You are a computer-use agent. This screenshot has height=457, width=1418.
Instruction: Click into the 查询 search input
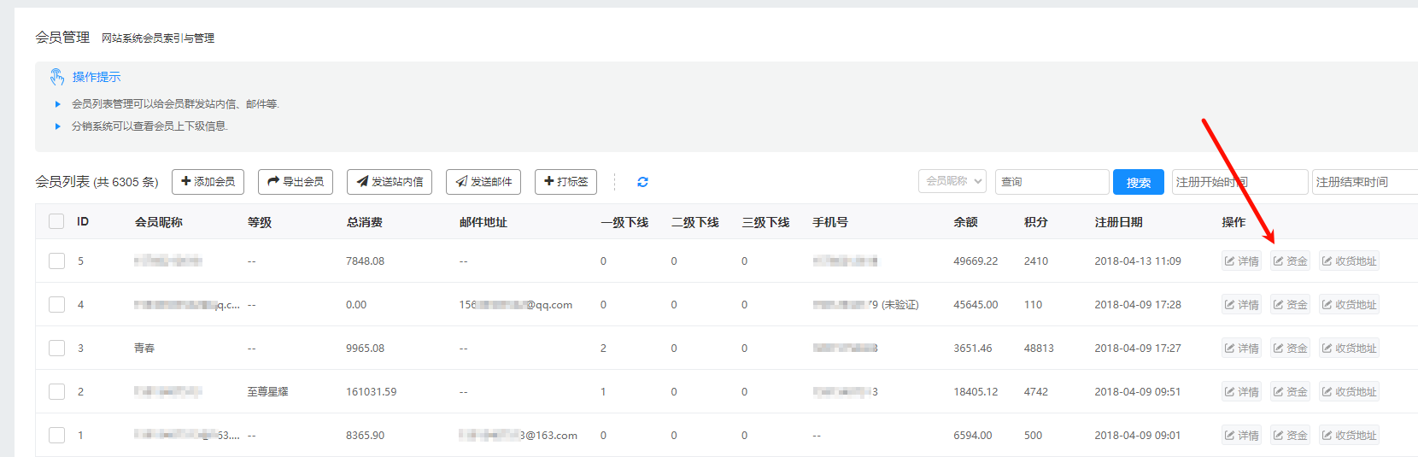point(1052,182)
